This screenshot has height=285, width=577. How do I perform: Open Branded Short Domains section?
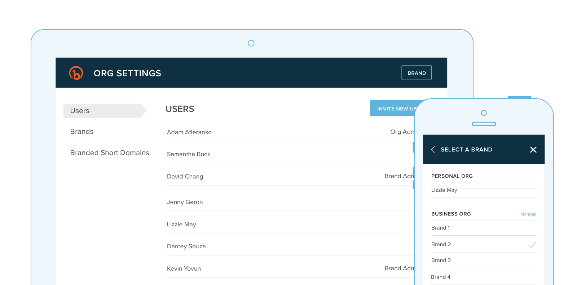click(x=110, y=153)
